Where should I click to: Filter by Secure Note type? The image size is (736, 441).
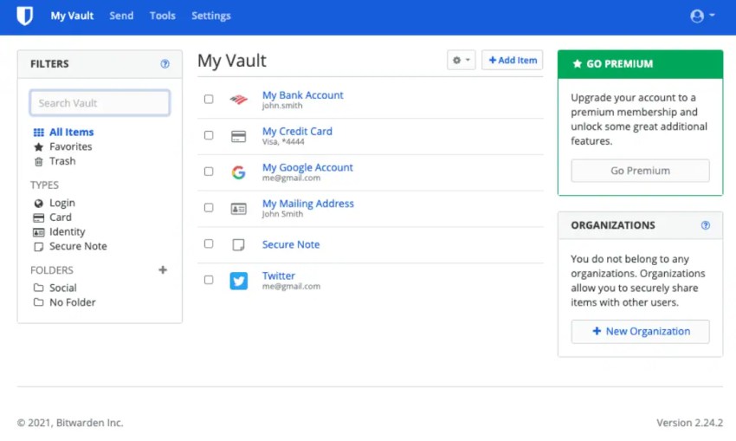tap(78, 247)
